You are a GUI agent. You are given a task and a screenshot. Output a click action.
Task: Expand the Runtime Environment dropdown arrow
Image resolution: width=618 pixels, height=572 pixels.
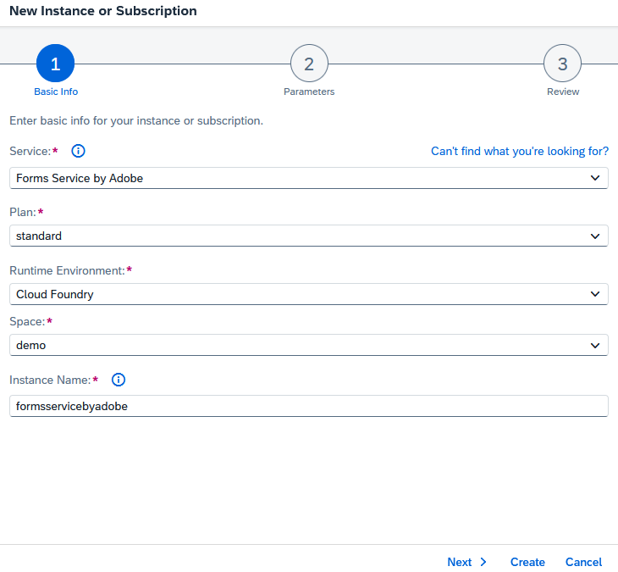point(595,294)
